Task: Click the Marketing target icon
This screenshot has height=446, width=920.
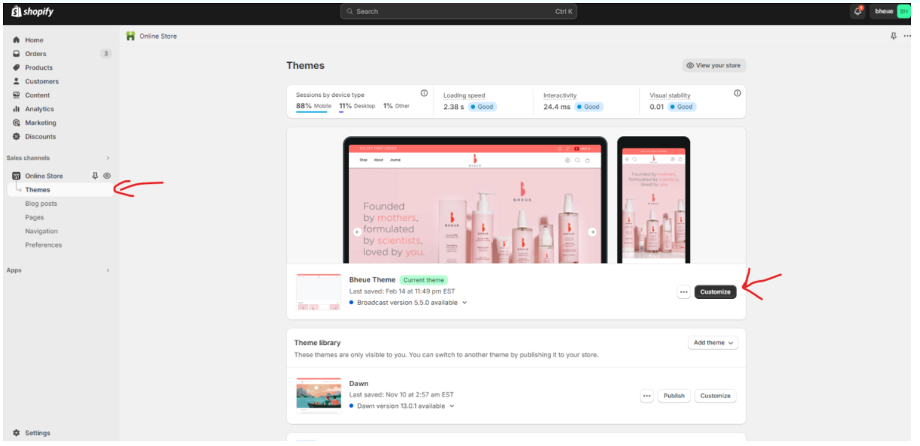Action: click(x=16, y=123)
